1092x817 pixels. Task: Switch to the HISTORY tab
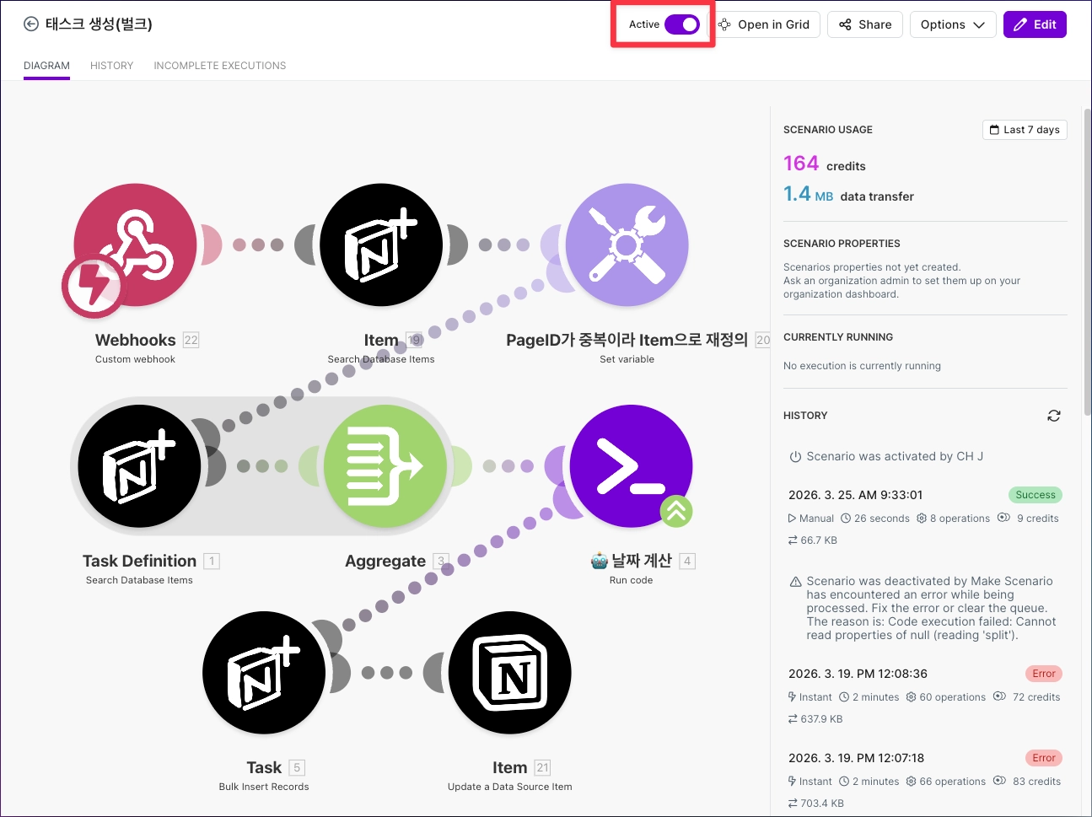112,66
